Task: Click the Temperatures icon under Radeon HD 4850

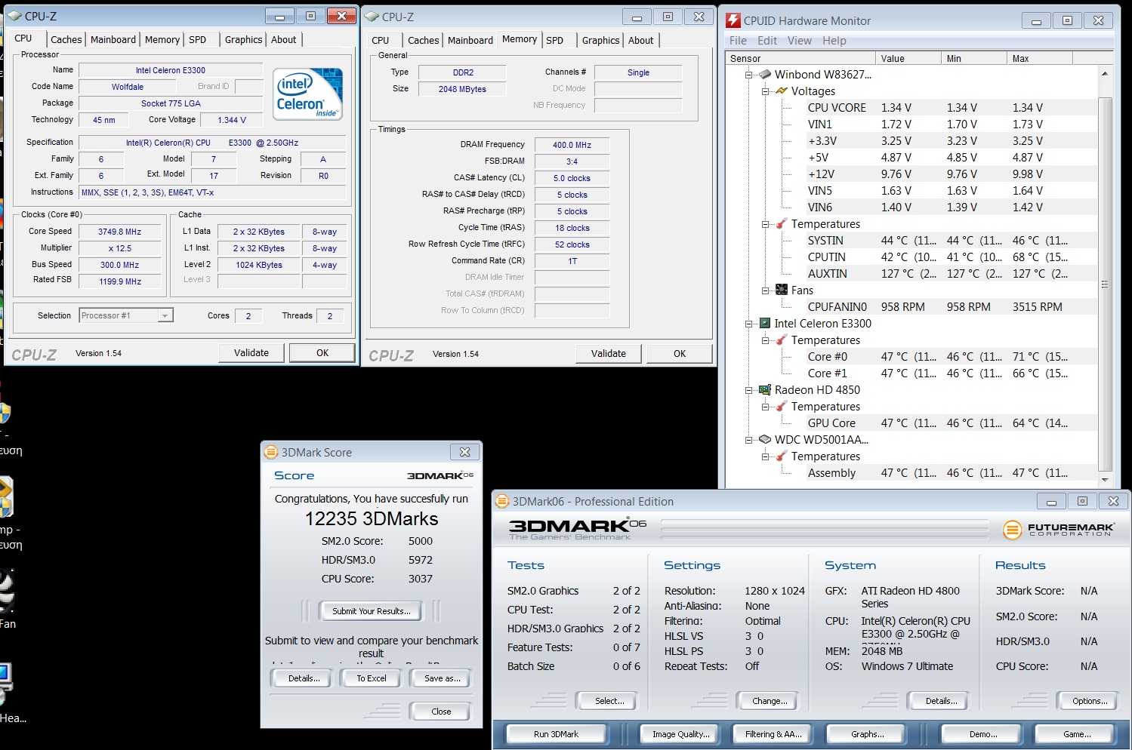Action: click(782, 406)
